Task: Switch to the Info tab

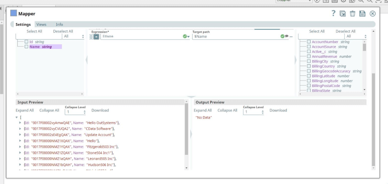Action: [59, 24]
